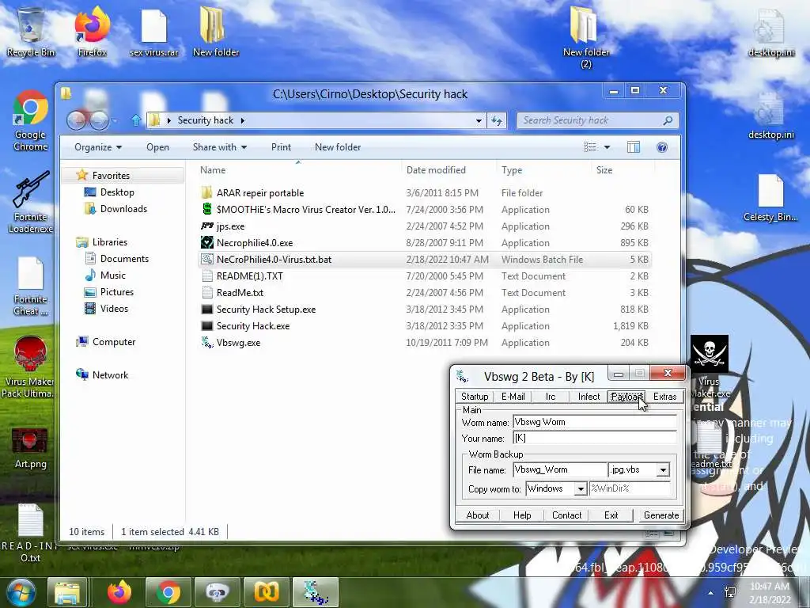The height and width of the screenshot is (608, 810).
Task: Select the Necrophilie4.0.exe file icon
Action: (206, 242)
